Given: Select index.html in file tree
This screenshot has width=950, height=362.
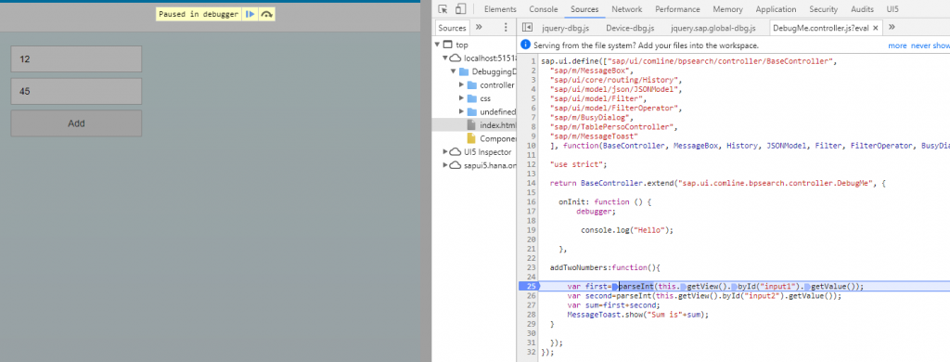Looking at the screenshot, I should pyautogui.click(x=473, y=125).
